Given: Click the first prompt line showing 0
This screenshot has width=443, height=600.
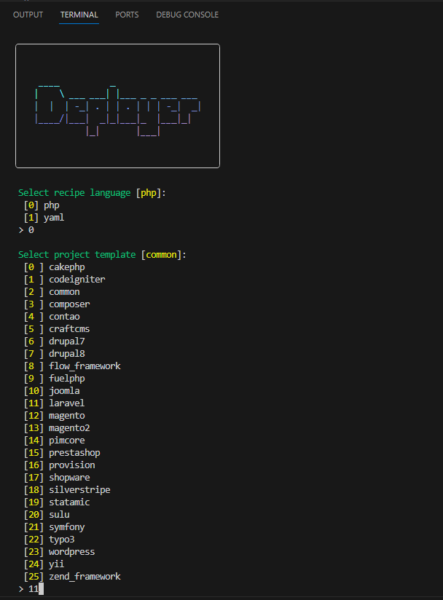Looking at the screenshot, I should (31, 230).
